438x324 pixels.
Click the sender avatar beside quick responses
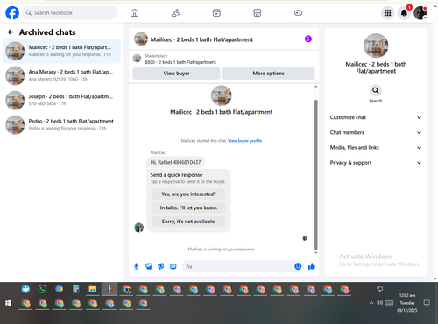139,228
